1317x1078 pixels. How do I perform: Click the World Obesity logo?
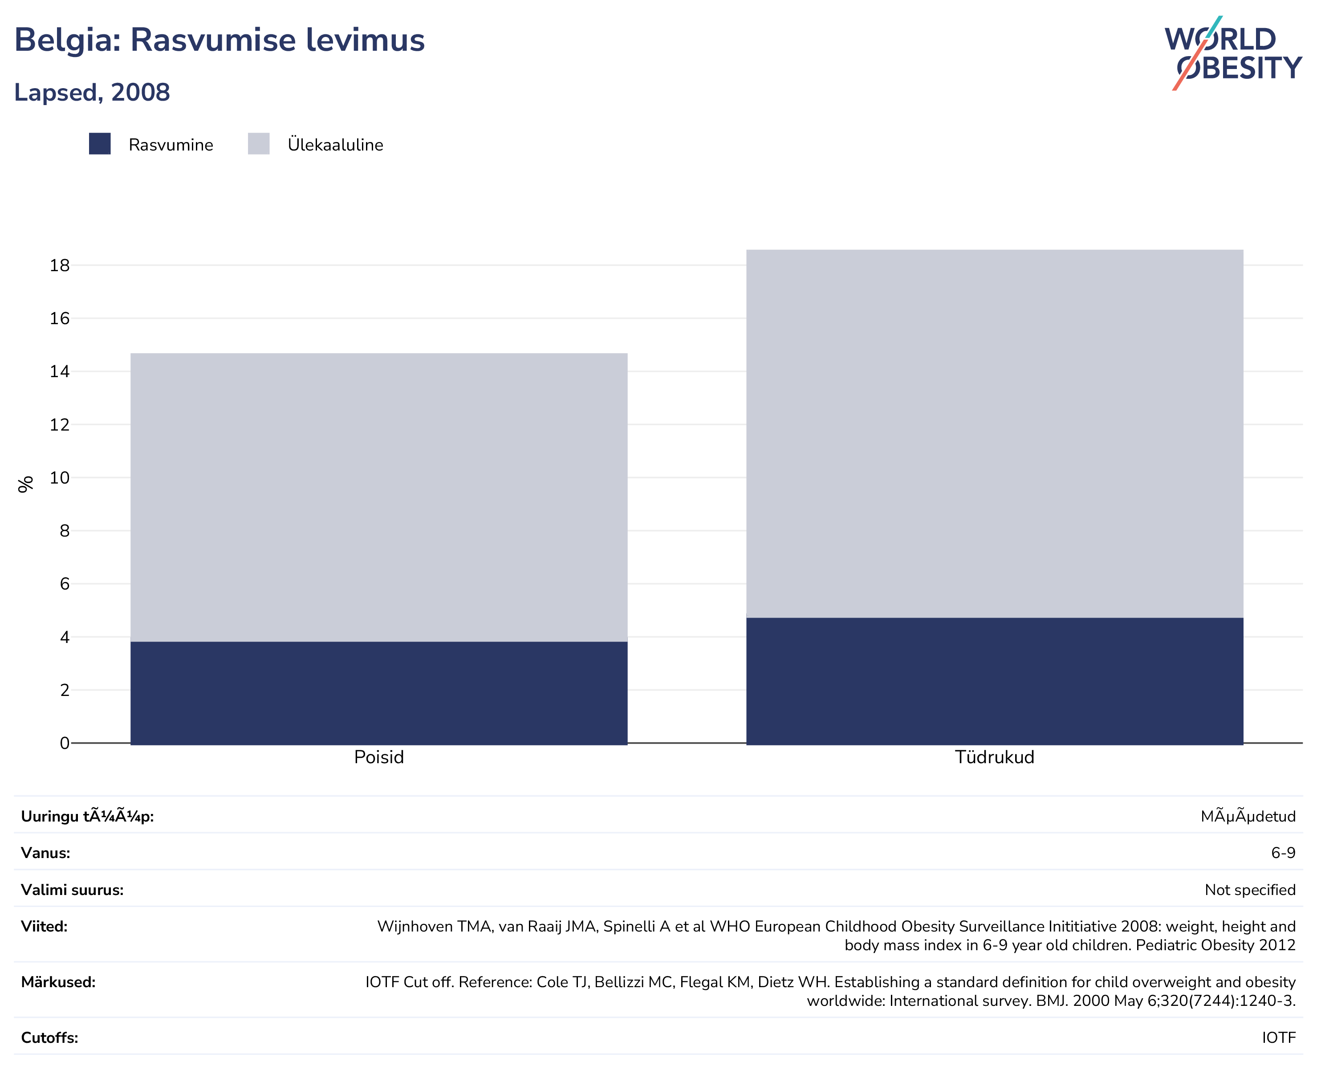1232,53
